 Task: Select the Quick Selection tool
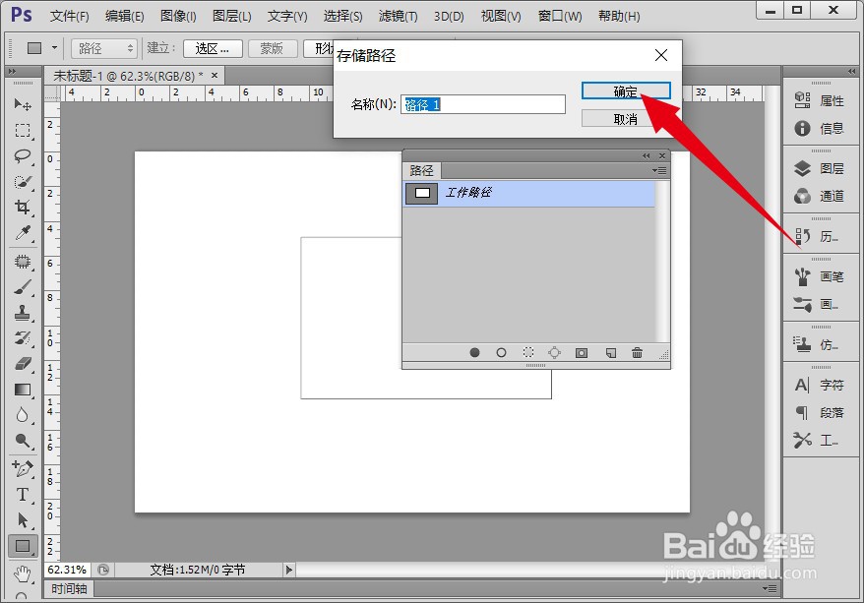coord(23,182)
